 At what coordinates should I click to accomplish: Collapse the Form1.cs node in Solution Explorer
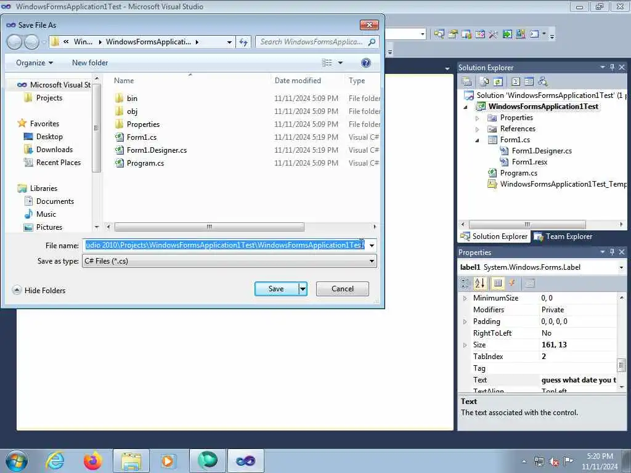[x=478, y=140]
